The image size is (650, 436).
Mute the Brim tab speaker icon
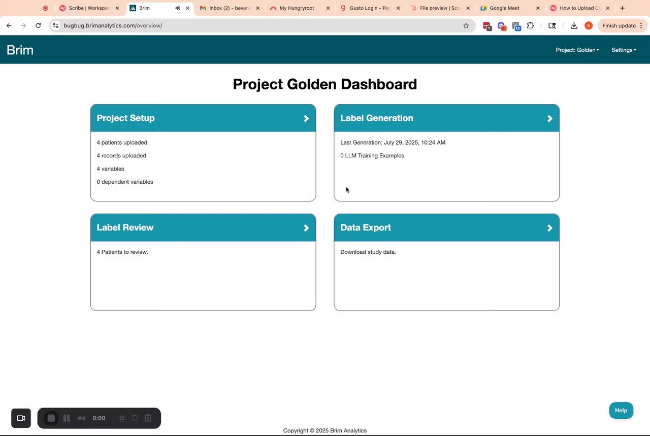[x=178, y=8]
